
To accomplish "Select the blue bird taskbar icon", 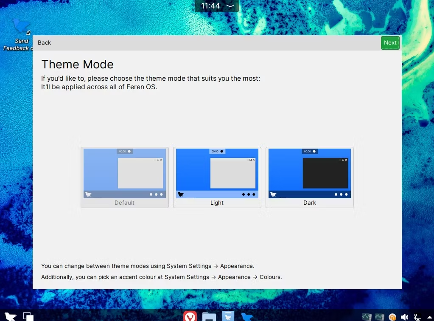I will [x=247, y=317].
